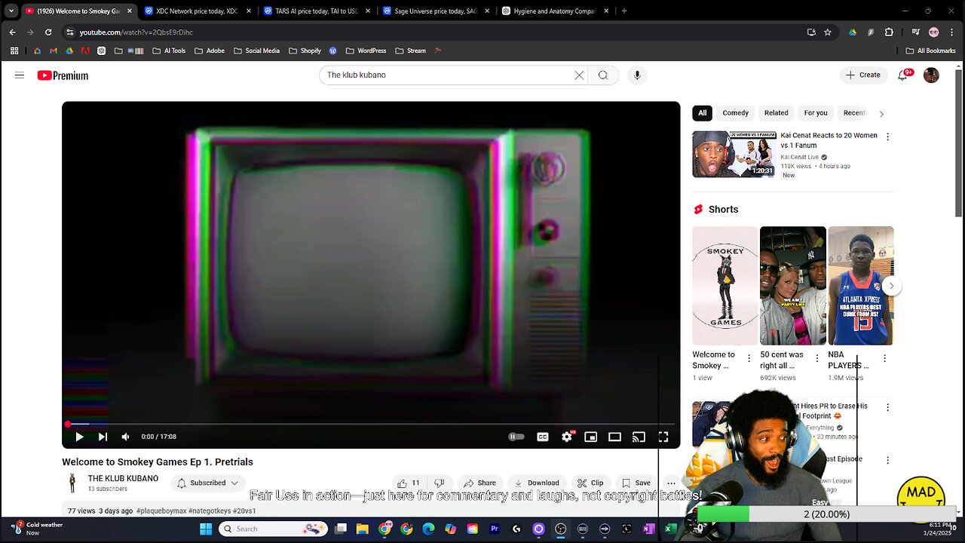Open Shopify bookmark folder
The height and width of the screenshot is (543, 965).
tap(305, 51)
